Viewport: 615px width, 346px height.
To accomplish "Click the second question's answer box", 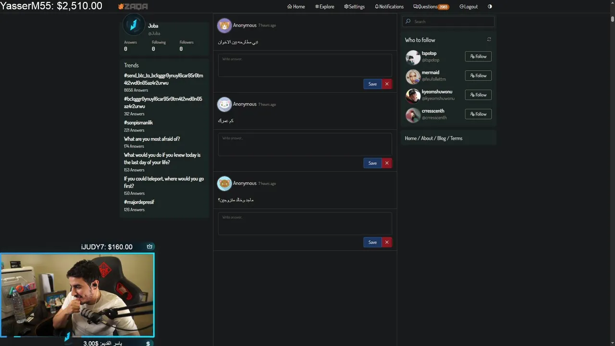I will pyautogui.click(x=305, y=145).
